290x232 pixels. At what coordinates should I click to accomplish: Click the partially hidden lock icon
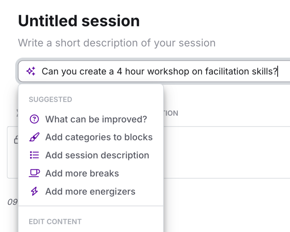pos(16,140)
